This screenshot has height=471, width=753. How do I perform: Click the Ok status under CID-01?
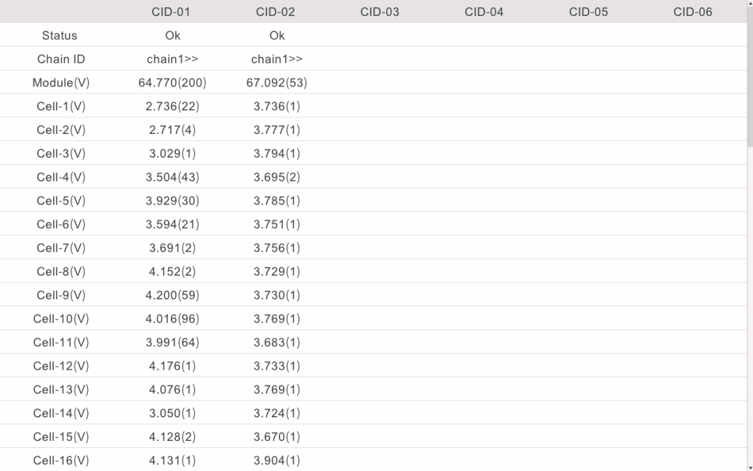coord(172,36)
